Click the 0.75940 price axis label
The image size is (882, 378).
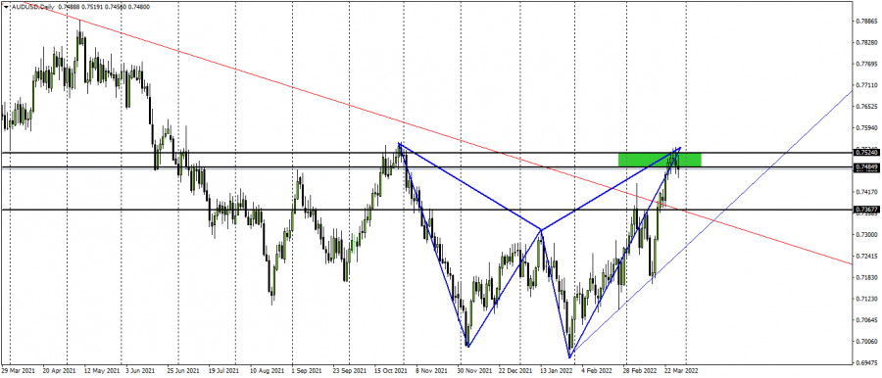[866, 127]
